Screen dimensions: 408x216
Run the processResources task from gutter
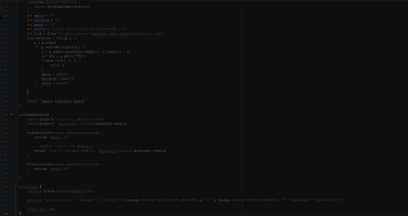[12, 115]
